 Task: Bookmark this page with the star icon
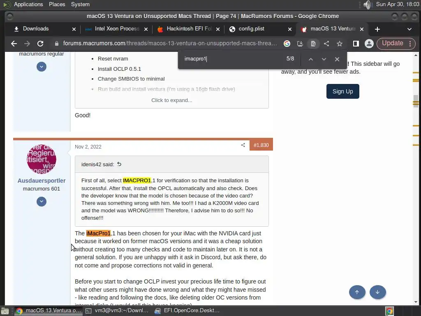click(340, 44)
